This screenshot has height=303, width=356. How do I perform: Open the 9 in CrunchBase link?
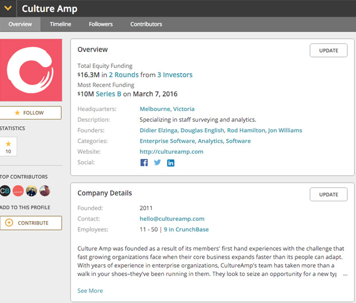186,229
